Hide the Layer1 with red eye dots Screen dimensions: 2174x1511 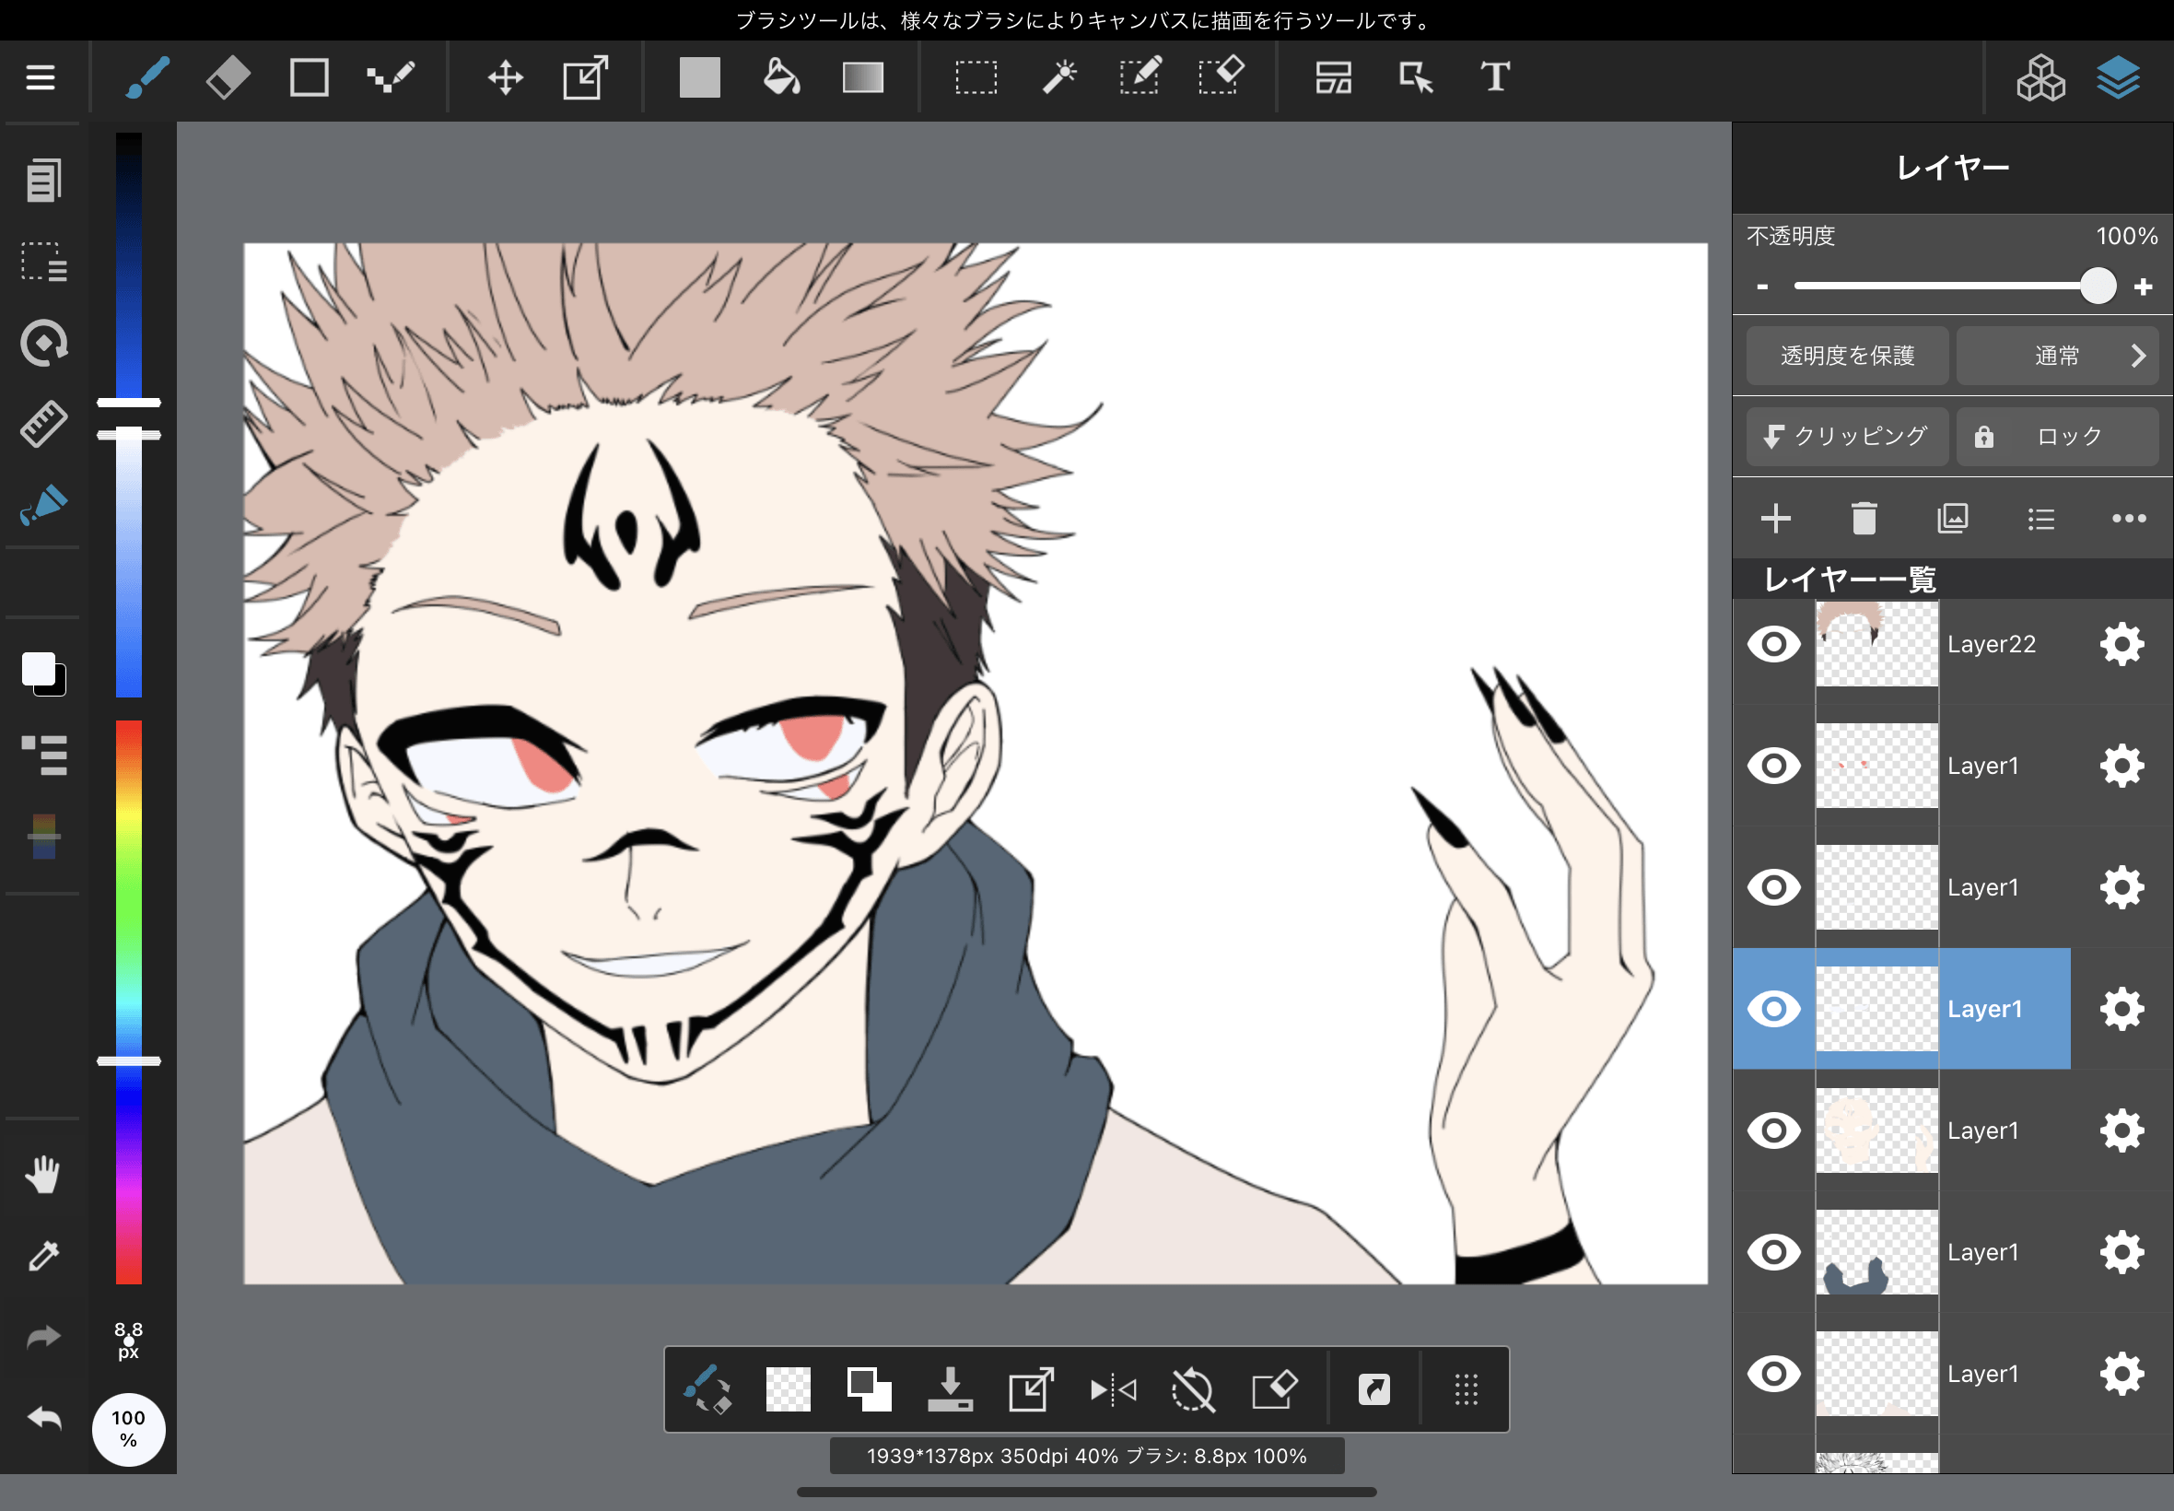[x=1773, y=765]
